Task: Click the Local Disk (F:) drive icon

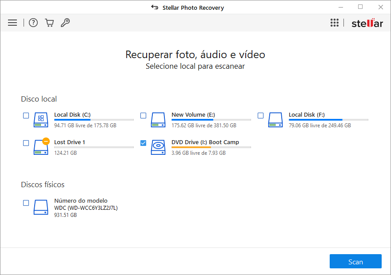Action: pos(275,120)
